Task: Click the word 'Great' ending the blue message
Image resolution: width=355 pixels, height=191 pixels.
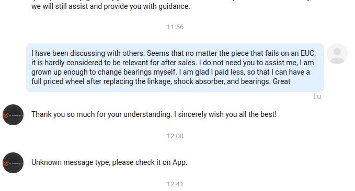Action: click(281, 81)
